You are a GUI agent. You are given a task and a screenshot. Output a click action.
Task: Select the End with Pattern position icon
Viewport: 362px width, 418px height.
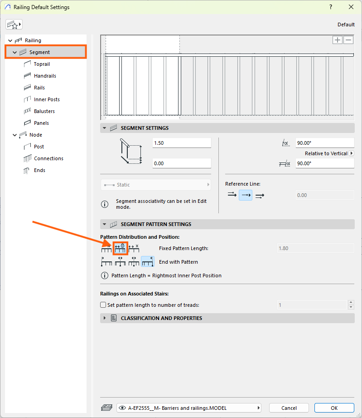147,262
